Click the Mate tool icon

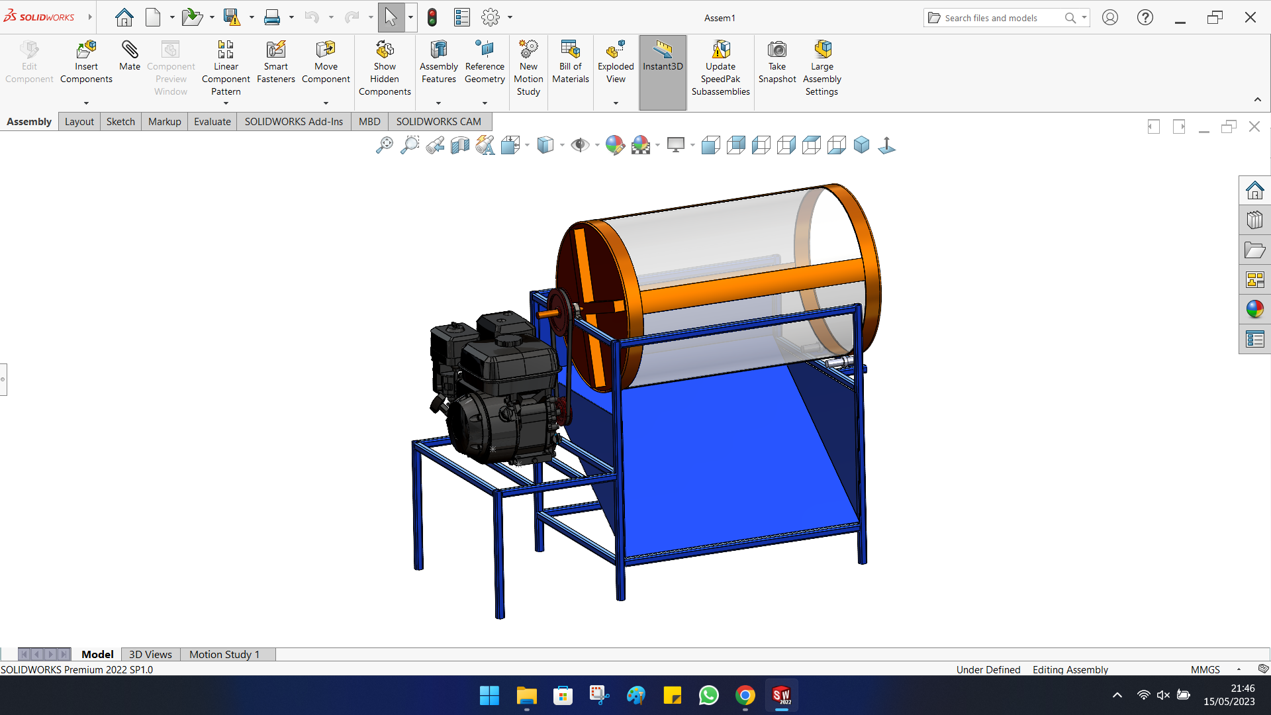[130, 50]
